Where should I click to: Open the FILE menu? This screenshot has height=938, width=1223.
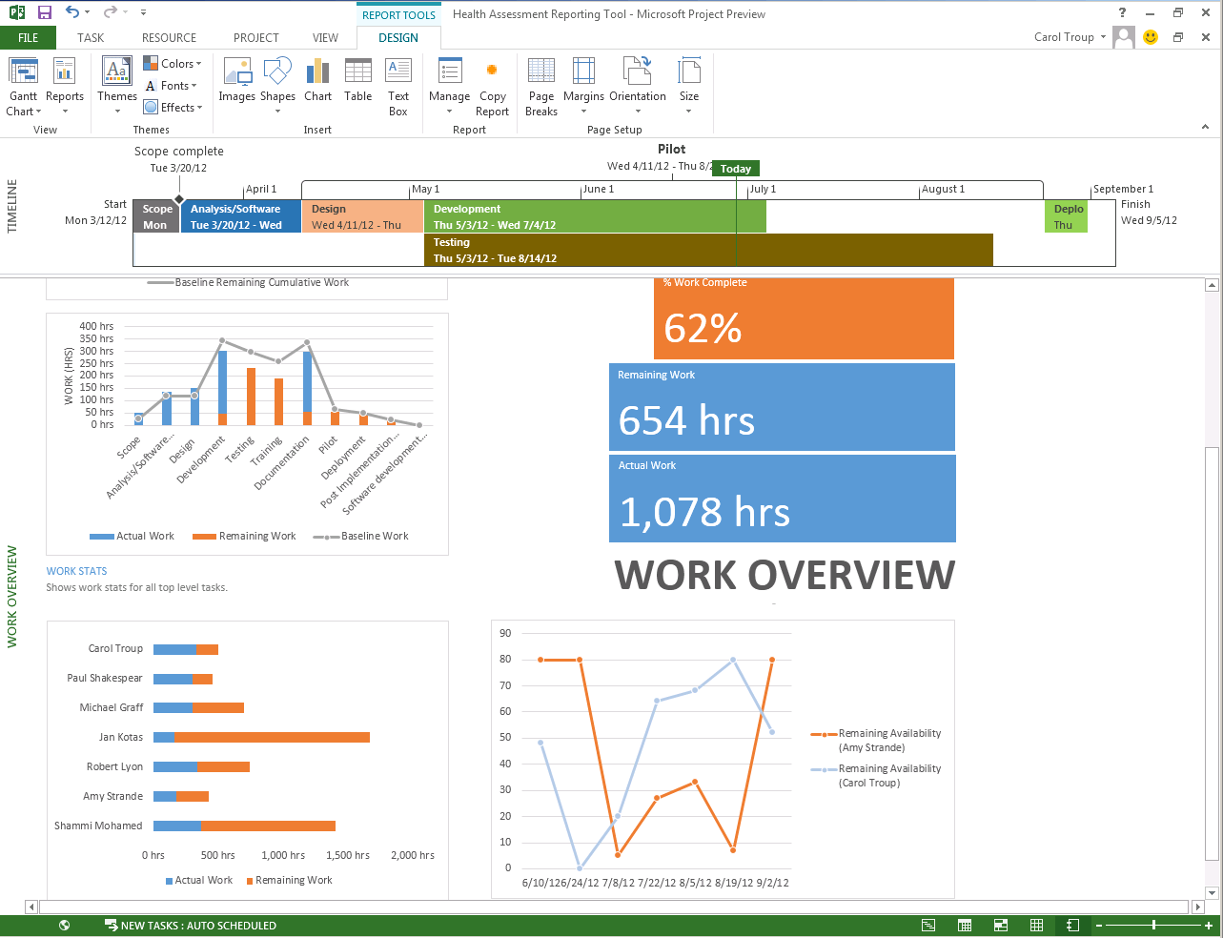point(29,37)
